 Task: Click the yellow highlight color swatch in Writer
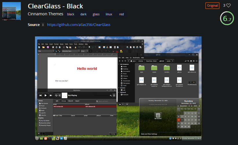click(121, 51)
